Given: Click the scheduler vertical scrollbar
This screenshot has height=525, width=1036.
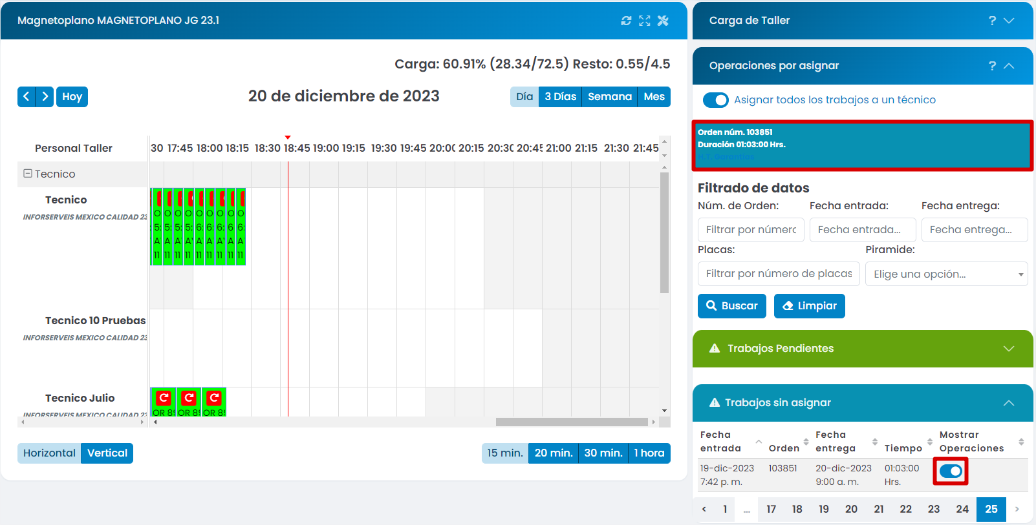Looking at the screenshot, I should tap(664, 232).
